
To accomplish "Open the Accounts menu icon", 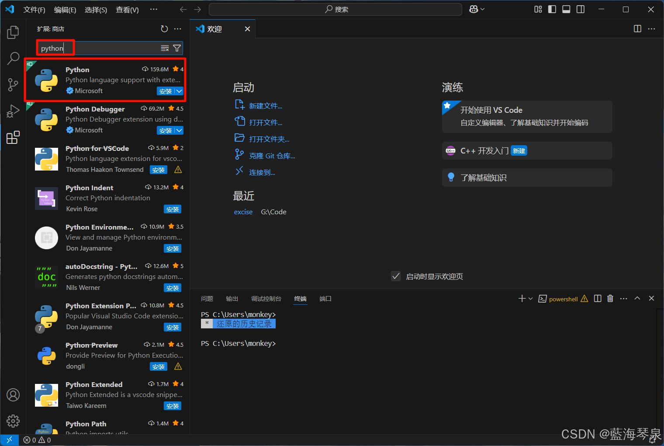I will (x=13, y=395).
